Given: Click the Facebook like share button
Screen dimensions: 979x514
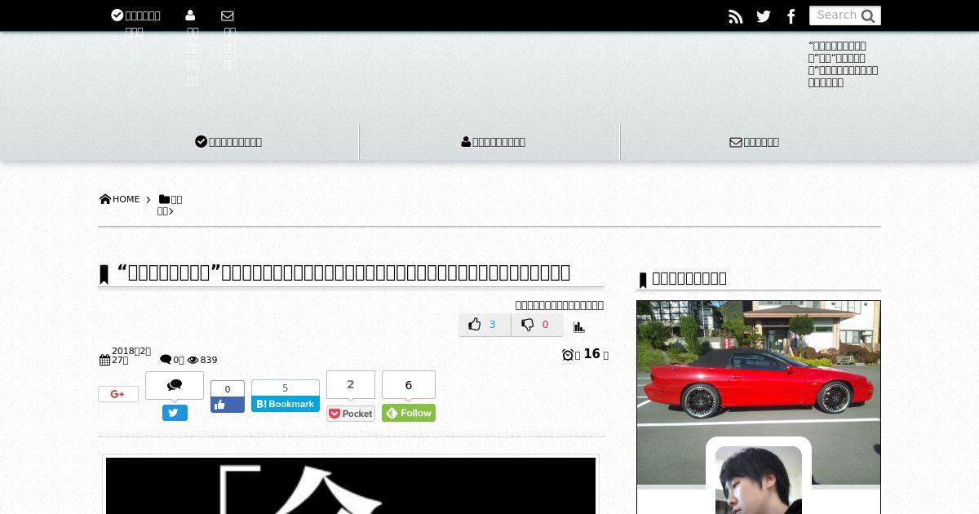Looking at the screenshot, I should (x=228, y=405).
